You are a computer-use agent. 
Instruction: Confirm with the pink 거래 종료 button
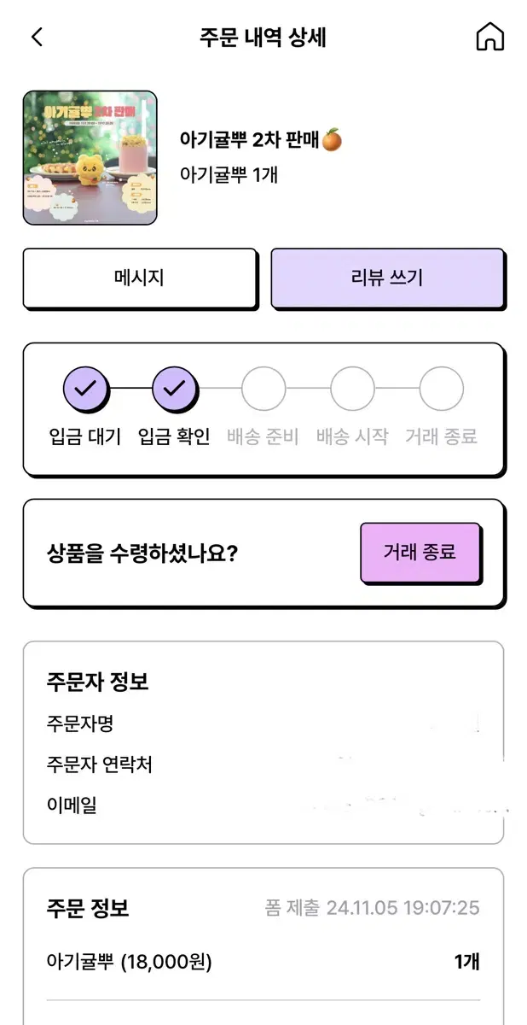pyautogui.click(x=420, y=553)
